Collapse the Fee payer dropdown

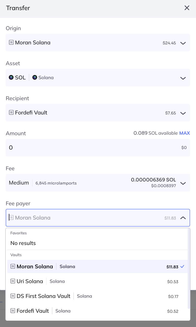coord(183,218)
